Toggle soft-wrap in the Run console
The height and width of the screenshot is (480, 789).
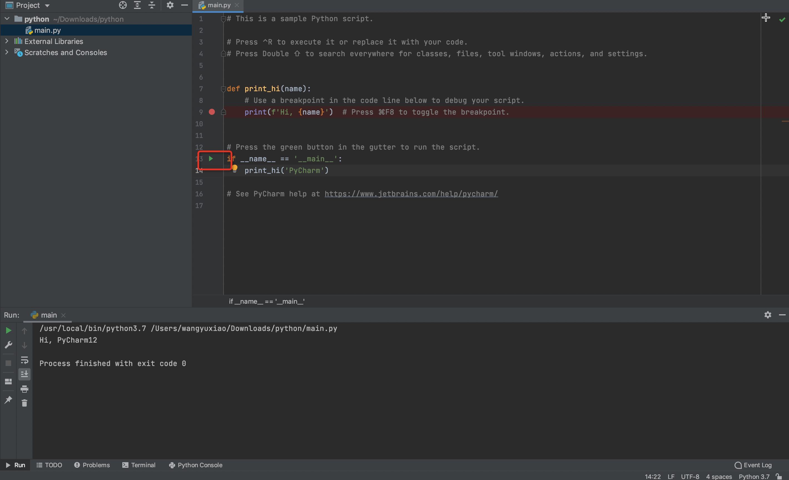(24, 360)
